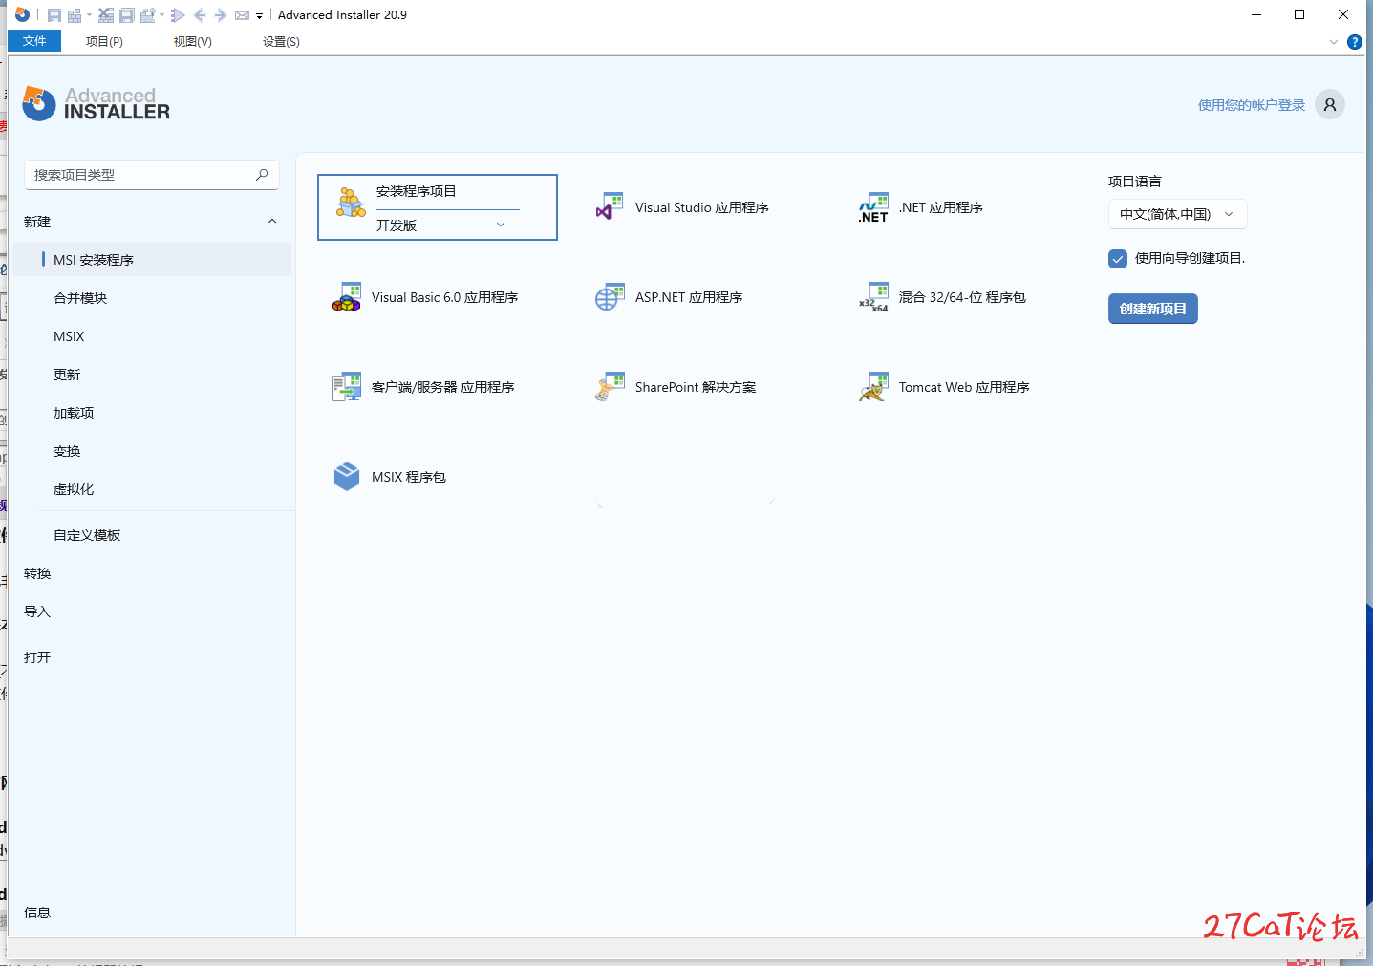
Task: Click the user account avatar icon
Action: [1330, 104]
